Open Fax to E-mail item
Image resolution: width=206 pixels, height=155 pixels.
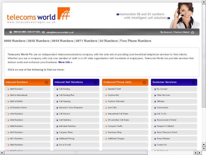point(76,145)
